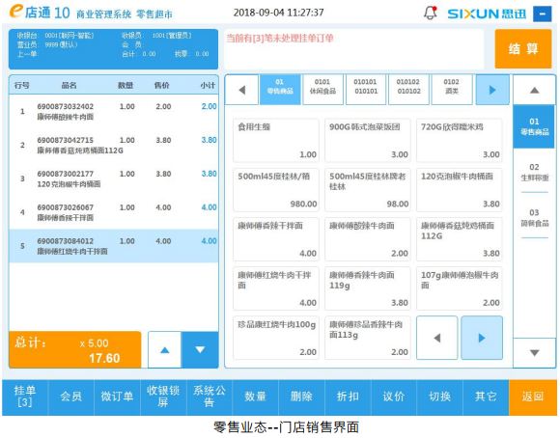Go to next product page arrow
The height and width of the screenshot is (438, 560).
(x=482, y=338)
